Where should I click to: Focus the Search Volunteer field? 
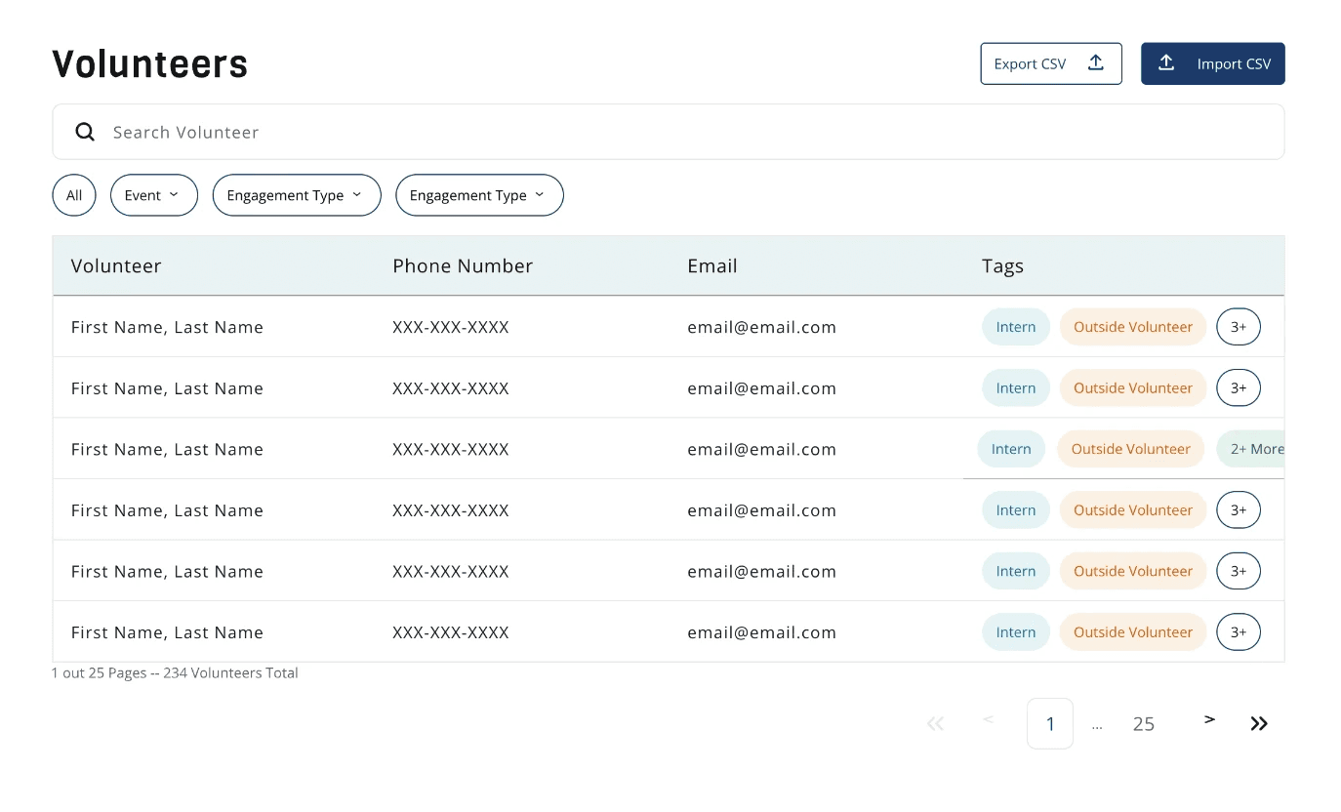[669, 132]
